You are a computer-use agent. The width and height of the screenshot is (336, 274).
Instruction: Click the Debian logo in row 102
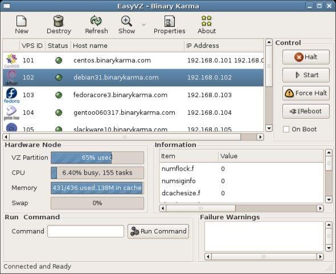[11, 78]
